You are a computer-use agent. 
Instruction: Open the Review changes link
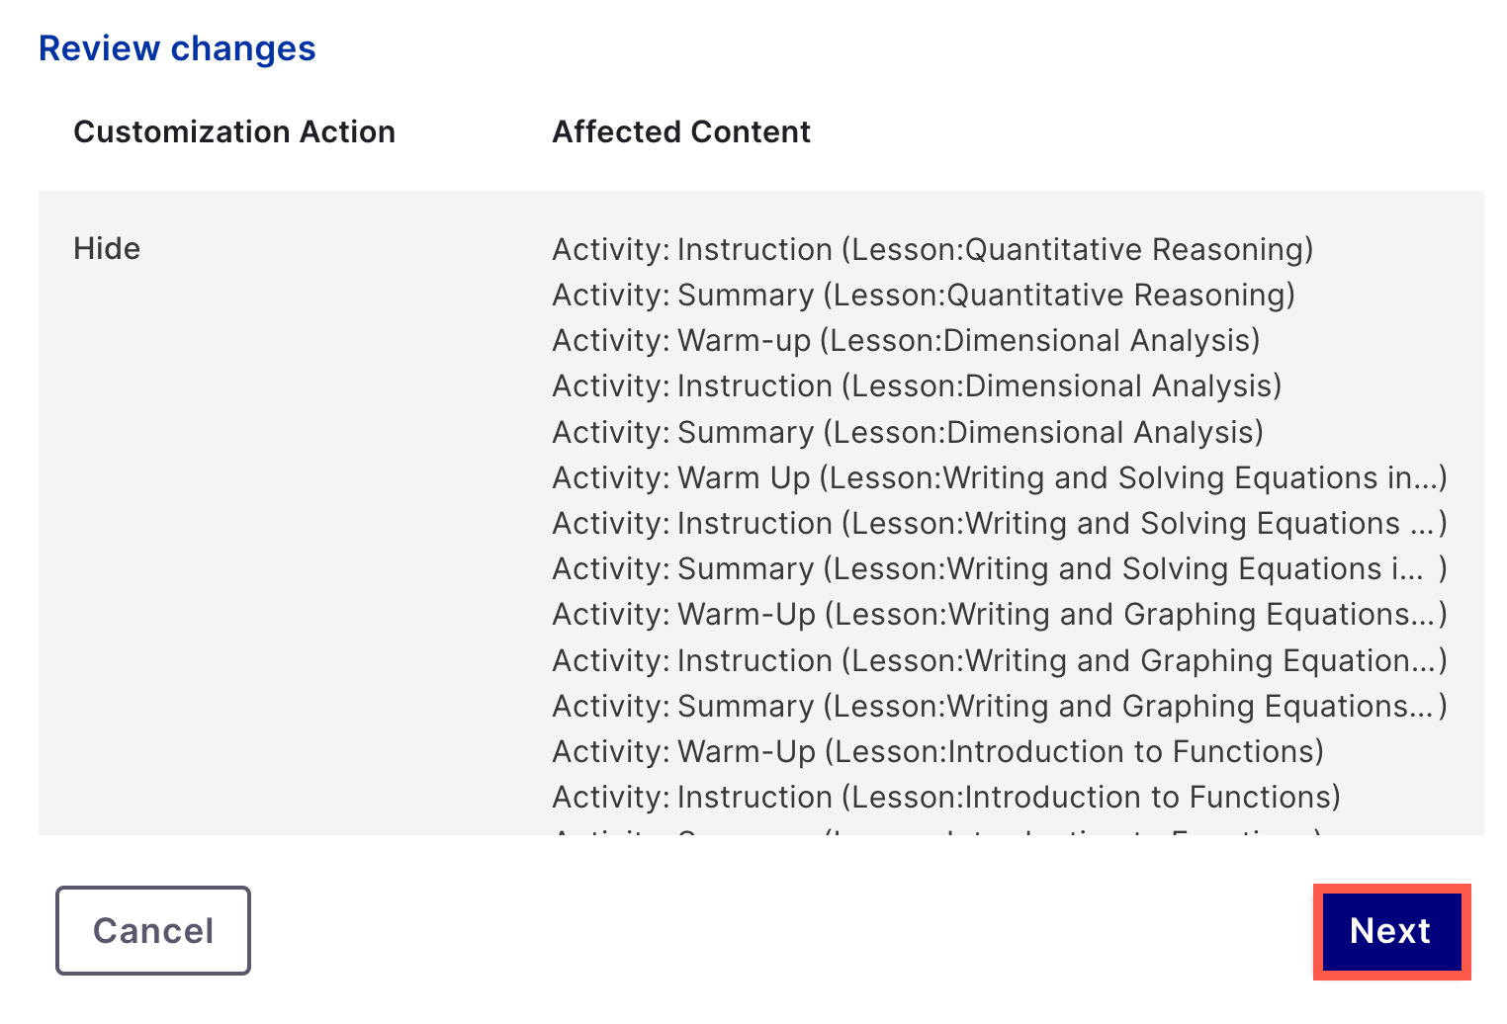pos(177,47)
